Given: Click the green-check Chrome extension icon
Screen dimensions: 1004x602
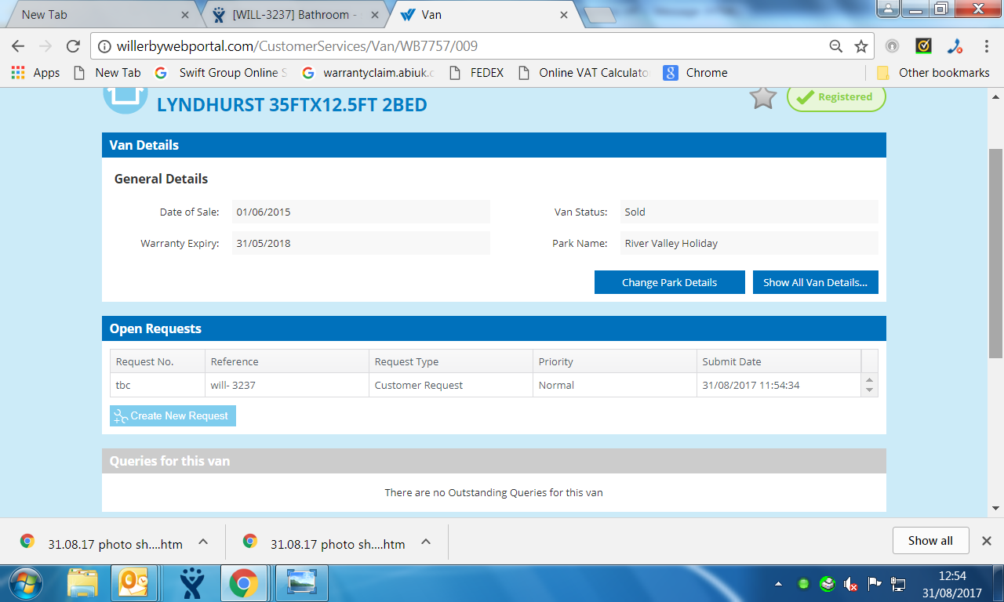Looking at the screenshot, I should (x=923, y=46).
